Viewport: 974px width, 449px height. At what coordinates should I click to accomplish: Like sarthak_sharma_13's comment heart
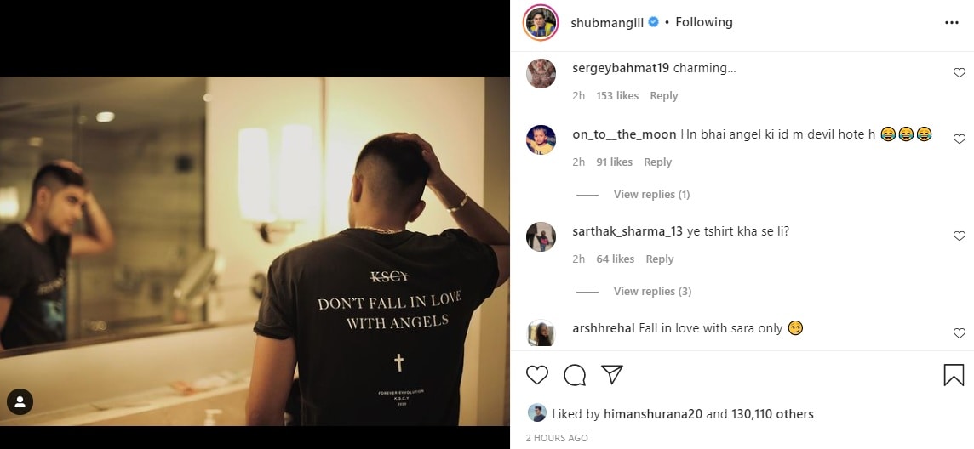(959, 236)
